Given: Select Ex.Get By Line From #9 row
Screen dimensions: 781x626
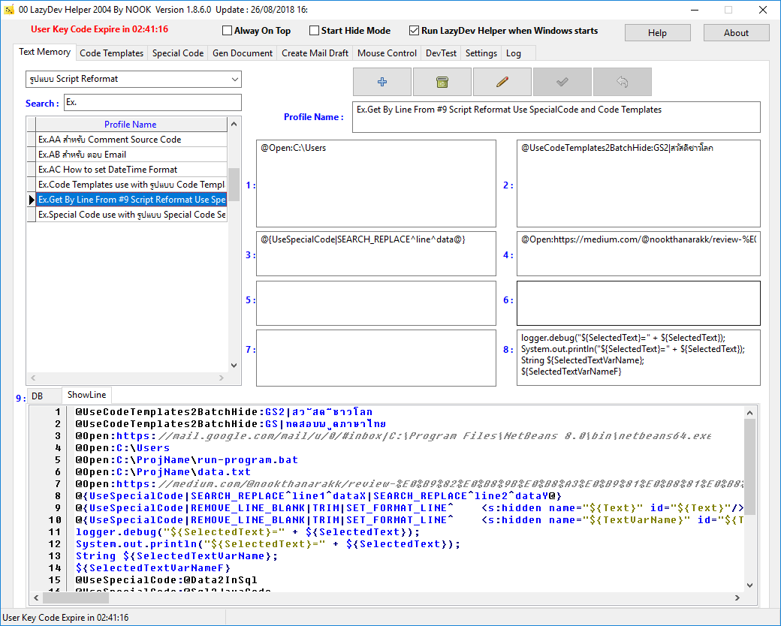Looking at the screenshot, I should (131, 199).
